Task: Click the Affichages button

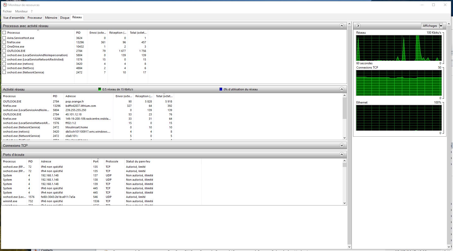Action: [x=430, y=26]
